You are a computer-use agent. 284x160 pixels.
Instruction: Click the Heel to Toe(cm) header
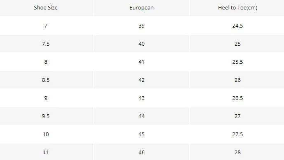pos(237,7)
